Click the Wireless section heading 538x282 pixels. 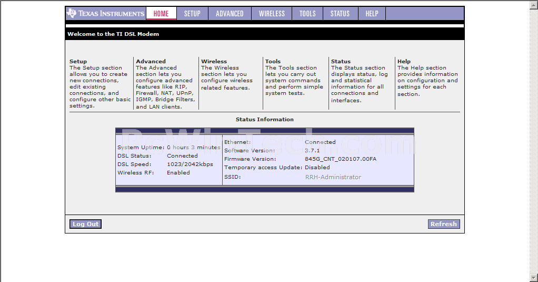click(x=214, y=62)
